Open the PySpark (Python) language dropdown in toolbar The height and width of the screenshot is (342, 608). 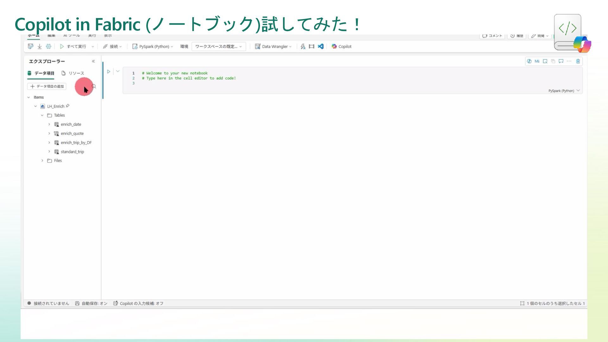click(153, 46)
